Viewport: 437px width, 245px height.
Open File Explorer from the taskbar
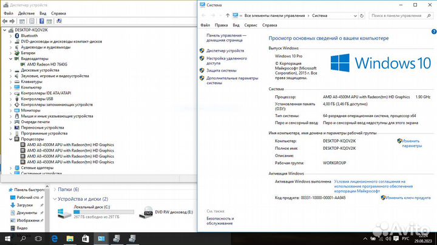click(x=70, y=238)
